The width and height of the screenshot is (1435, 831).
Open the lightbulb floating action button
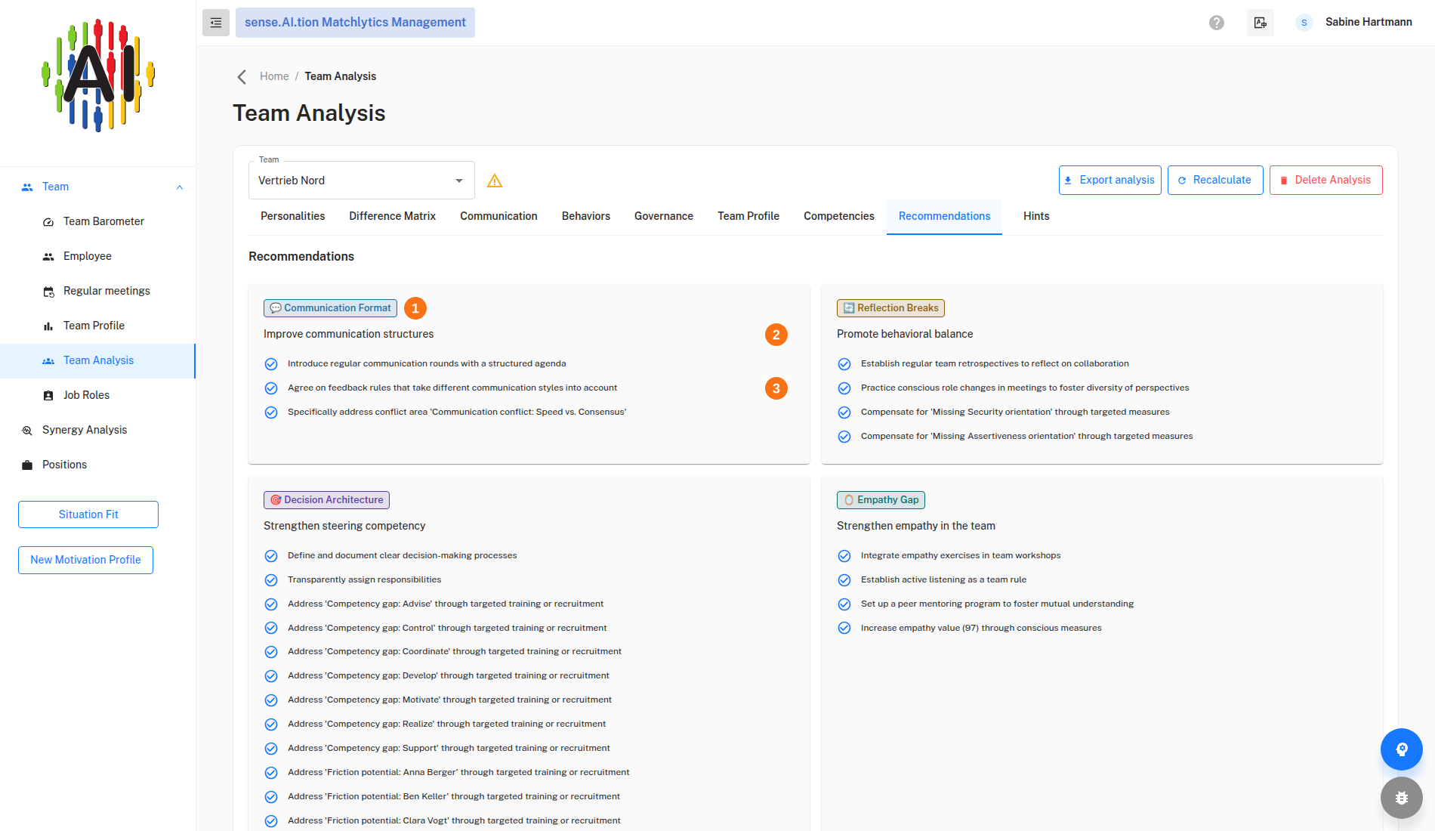(x=1402, y=749)
